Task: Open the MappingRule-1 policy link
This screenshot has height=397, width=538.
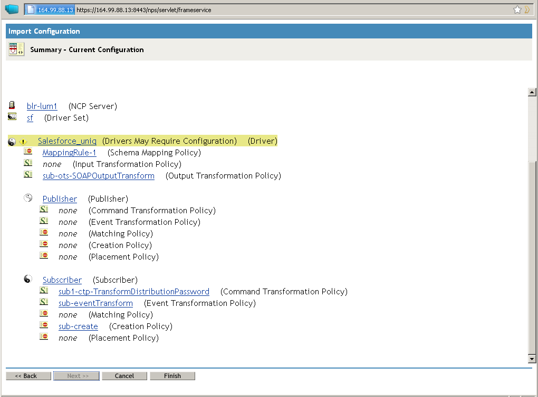Action: click(69, 152)
